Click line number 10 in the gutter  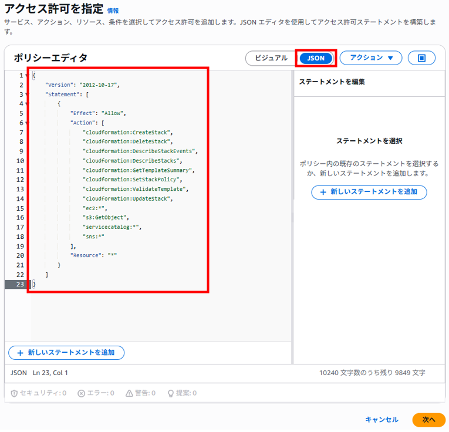tap(20, 161)
